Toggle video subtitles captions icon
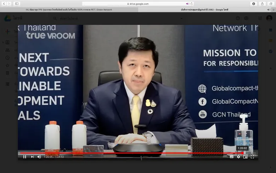276x173 pixels. [231, 157]
